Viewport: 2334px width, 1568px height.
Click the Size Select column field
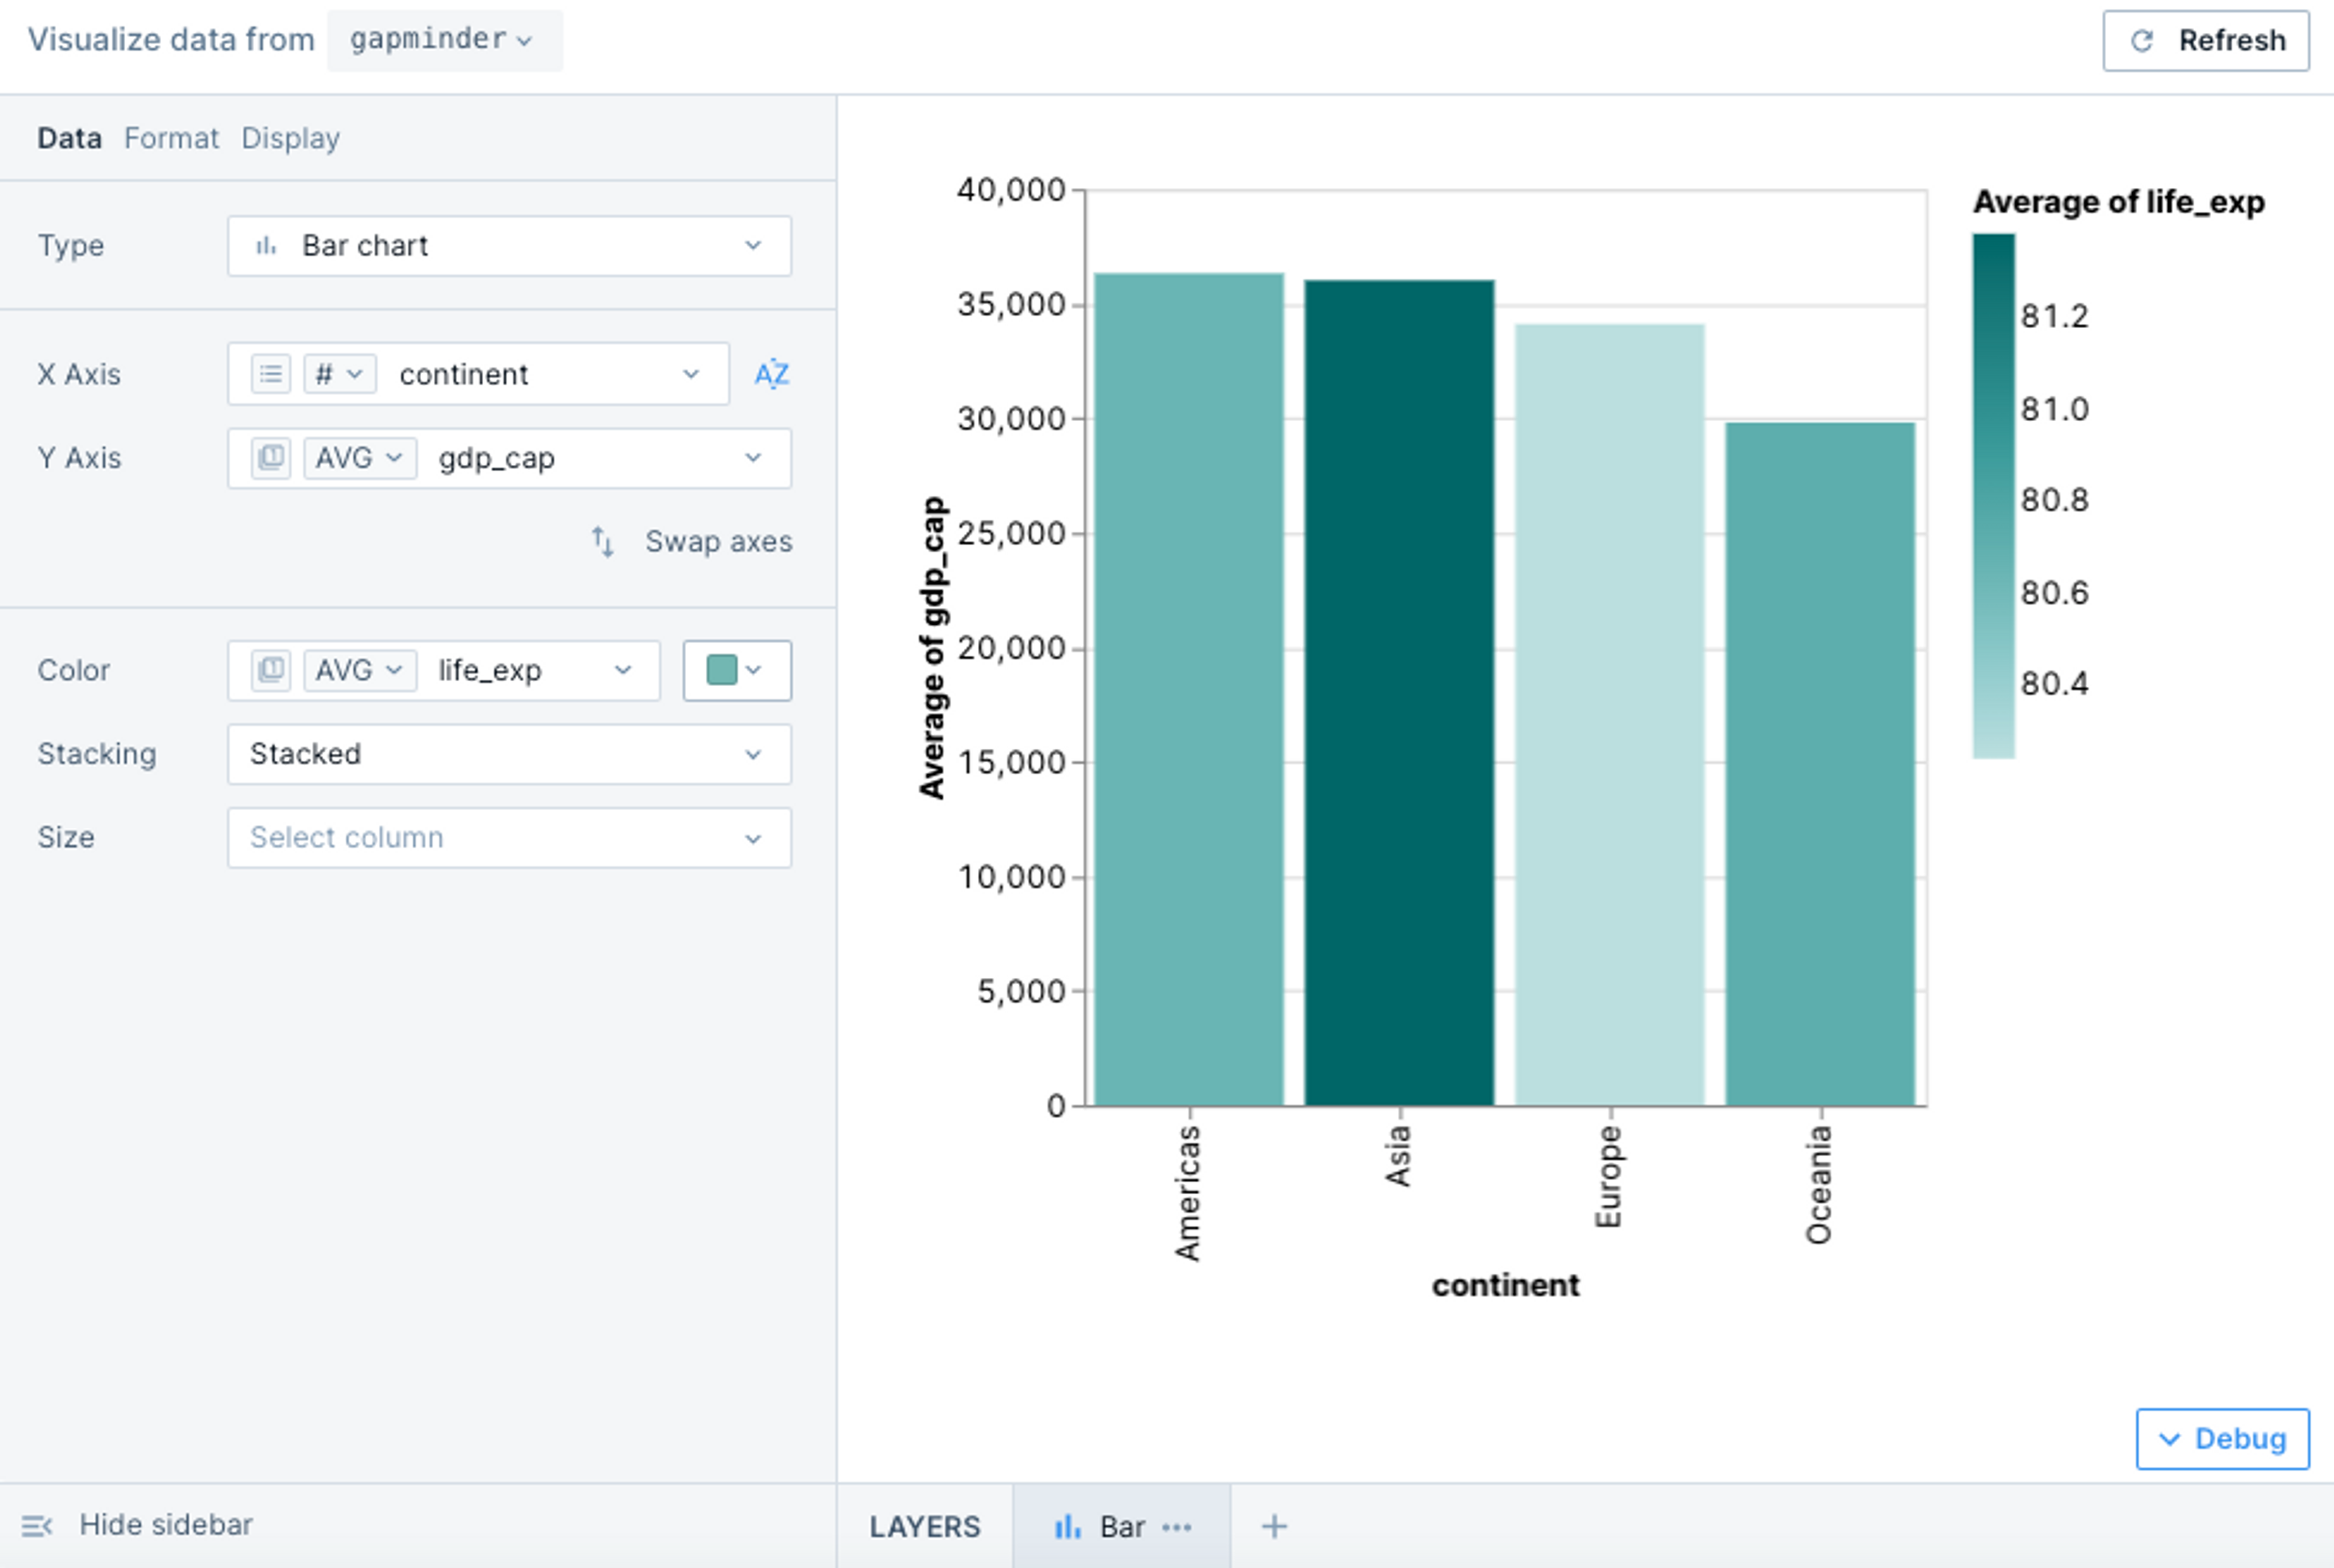tap(509, 838)
